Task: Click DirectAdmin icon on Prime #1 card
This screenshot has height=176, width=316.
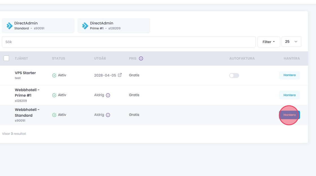Action: pyautogui.click(x=85, y=26)
